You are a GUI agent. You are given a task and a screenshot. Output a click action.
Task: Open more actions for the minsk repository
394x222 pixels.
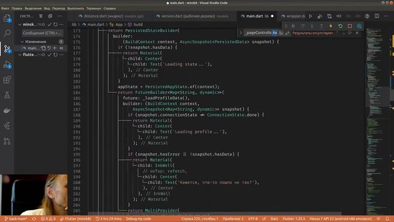click(62, 25)
